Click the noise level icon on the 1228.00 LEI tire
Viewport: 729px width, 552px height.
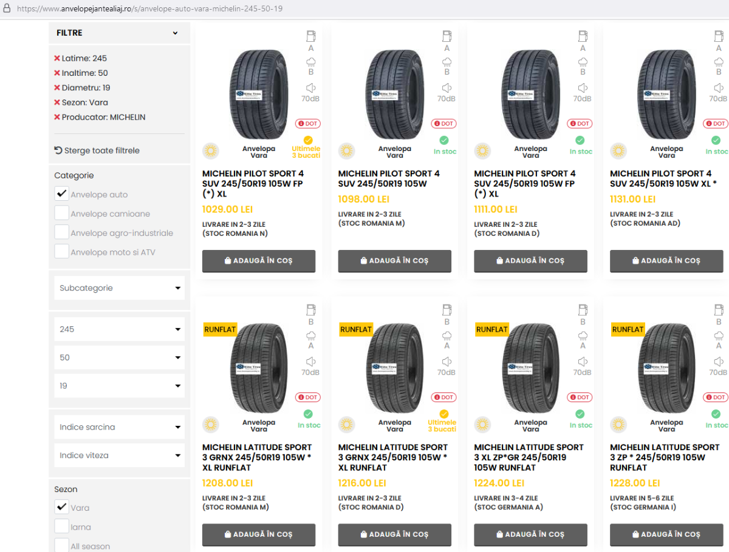coord(719,361)
